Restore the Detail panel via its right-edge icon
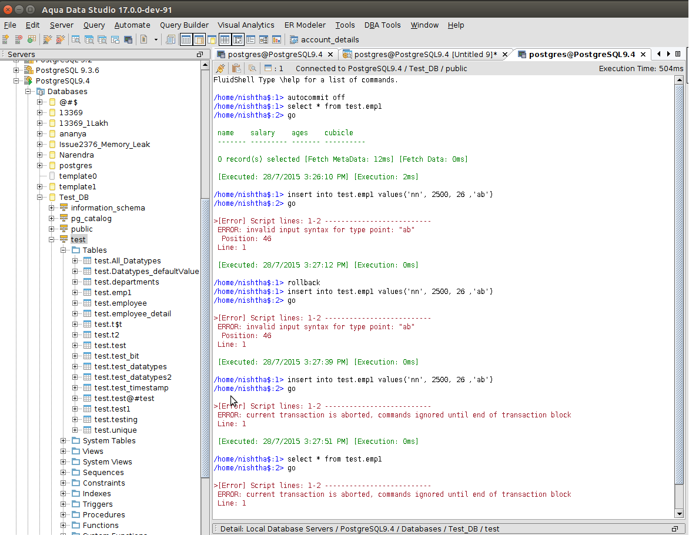The image size is (689, 535). click(674, 529)
